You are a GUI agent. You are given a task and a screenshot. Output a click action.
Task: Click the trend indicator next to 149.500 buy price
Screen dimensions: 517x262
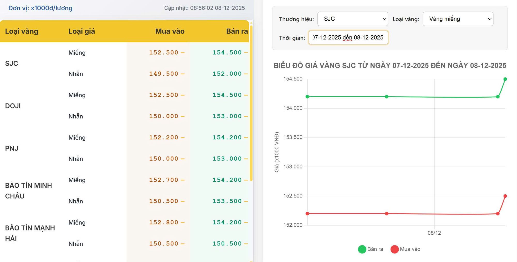184,74
